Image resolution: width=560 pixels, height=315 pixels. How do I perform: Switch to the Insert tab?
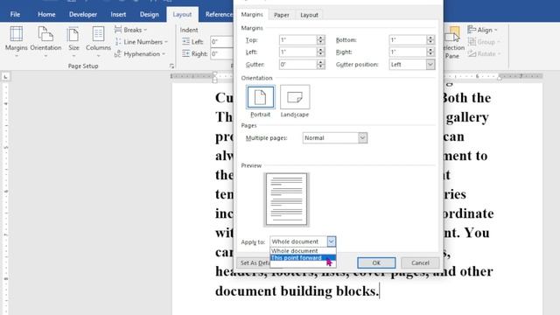(x=118, y=14)
